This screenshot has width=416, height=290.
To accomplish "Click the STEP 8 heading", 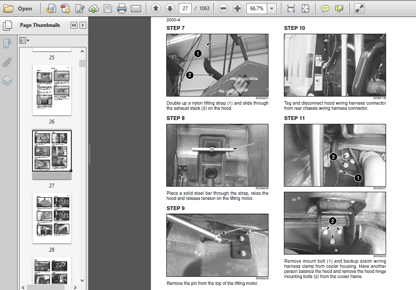I will (175, 118).
